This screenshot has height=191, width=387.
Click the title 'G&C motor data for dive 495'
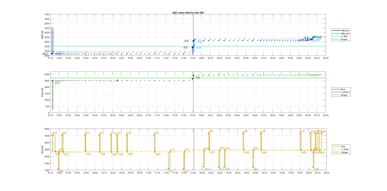(x=188, y=13)
